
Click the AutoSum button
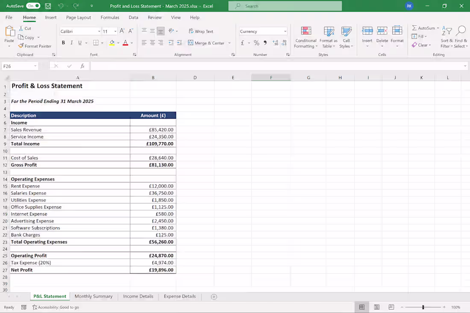[x=423, y=28]
